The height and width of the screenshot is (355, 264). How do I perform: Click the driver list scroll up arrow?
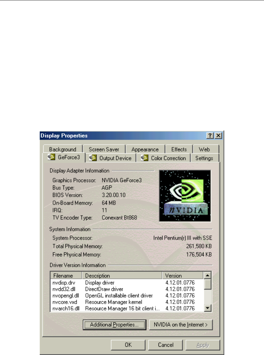[x=208, y=275]
